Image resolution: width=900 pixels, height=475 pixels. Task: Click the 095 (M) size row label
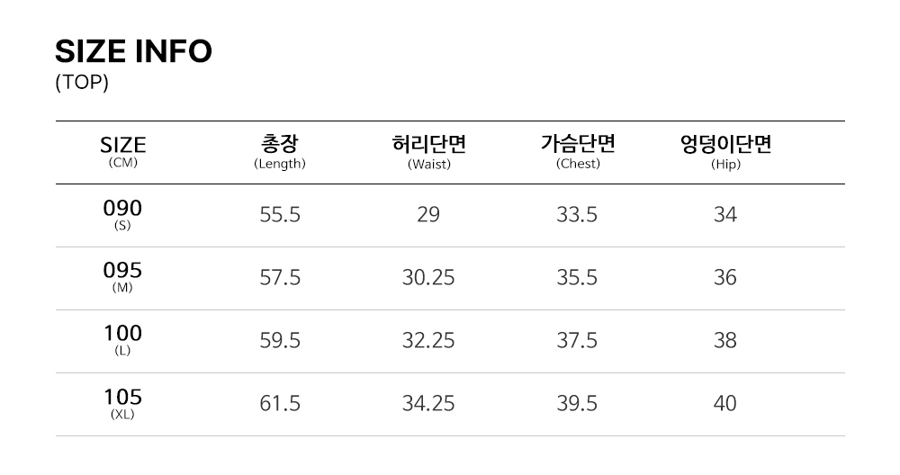(x=123, y=277)
